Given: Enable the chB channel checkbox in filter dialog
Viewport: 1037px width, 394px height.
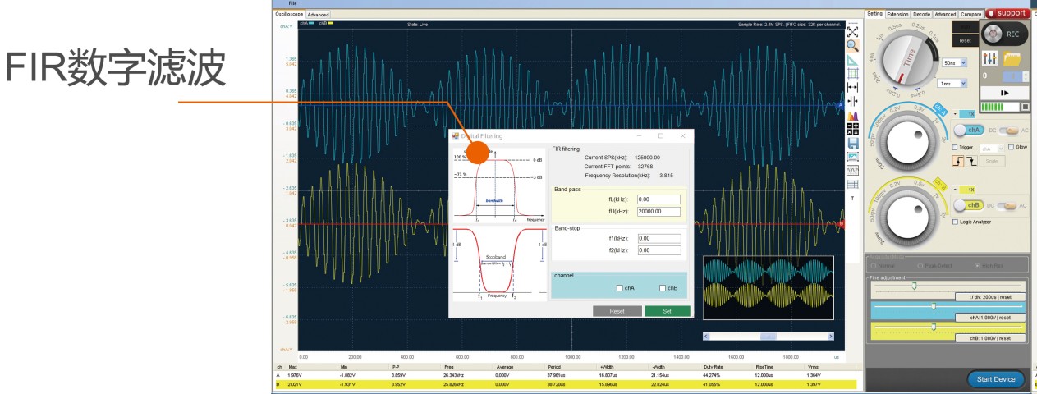Looking at the screenshot, I should (x=663, y=288).
